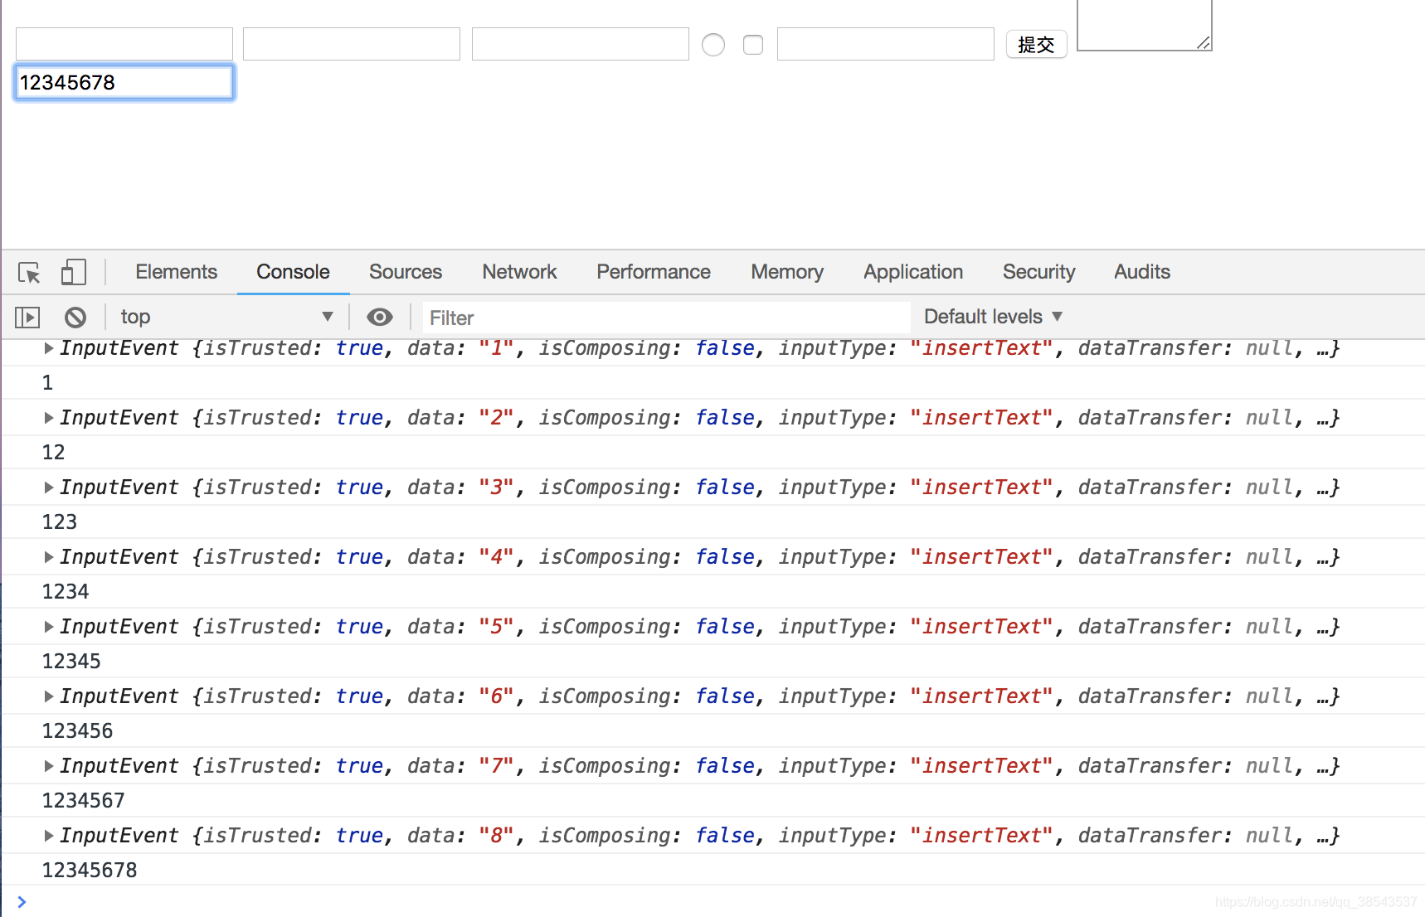Open the Sources tab
Image resolution: width=1425 pixels, height=917 pixels.
[406, 272]
